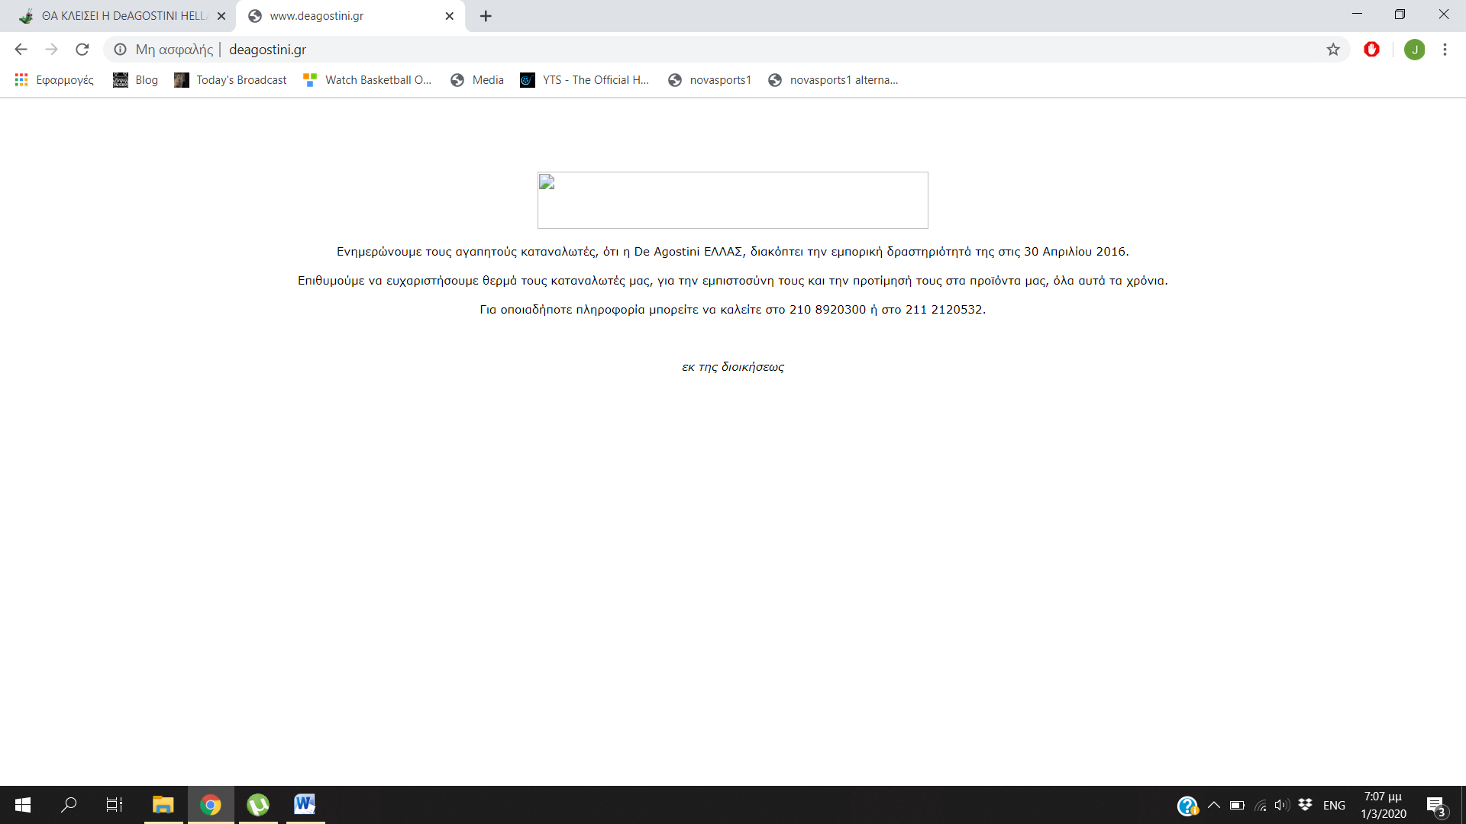This screenshot has height=824, width=1466.
Task: Open the Windows Start menu
Action: coord(23,805)
